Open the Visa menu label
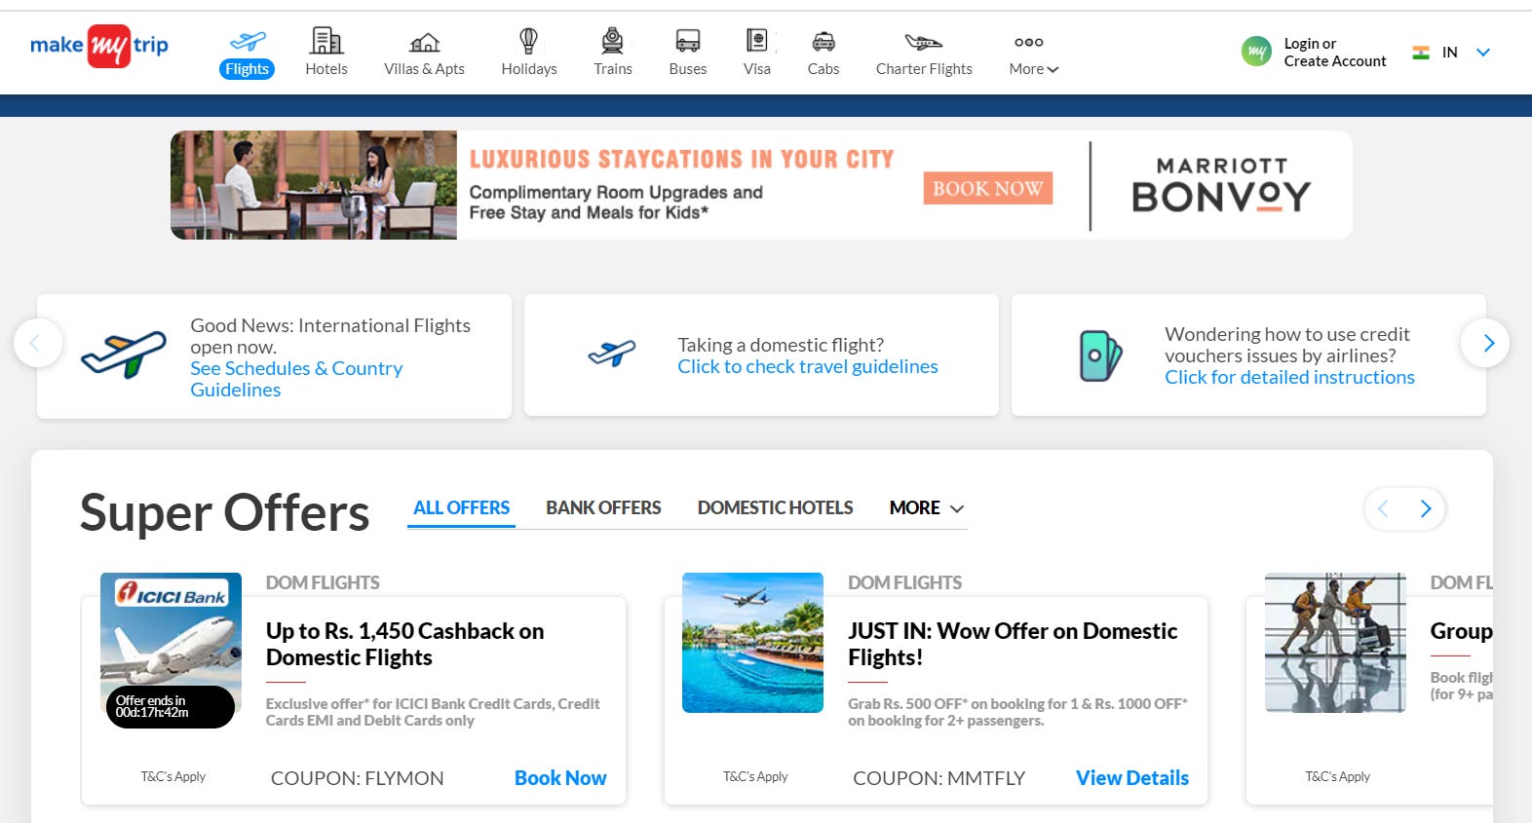This screenshot has width=1532, height=823. point(756,69)
